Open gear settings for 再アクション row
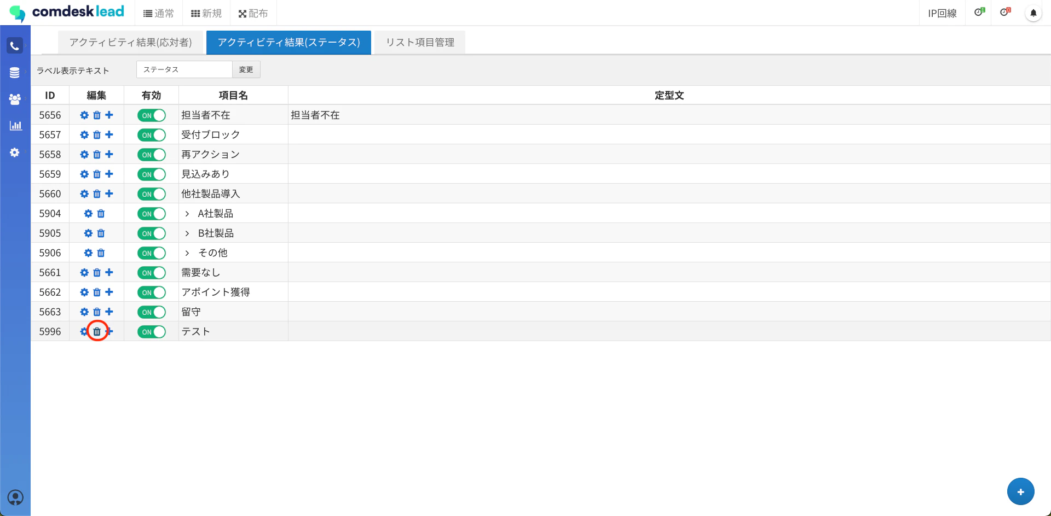Screen dimensions: 1051x516 coord(84,155)
